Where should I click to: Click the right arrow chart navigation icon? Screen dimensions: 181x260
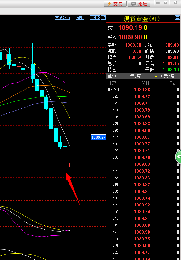tap(98, 18)
